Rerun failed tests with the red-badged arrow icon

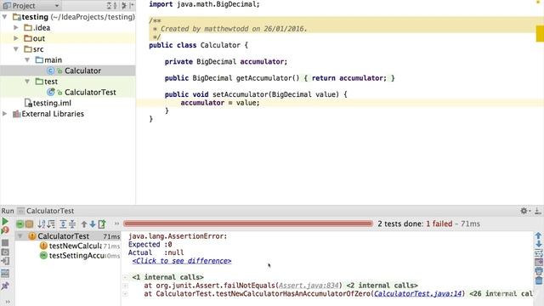click(5, 230)
